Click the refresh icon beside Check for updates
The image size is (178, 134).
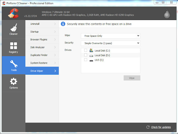click(x=148, y=127)
